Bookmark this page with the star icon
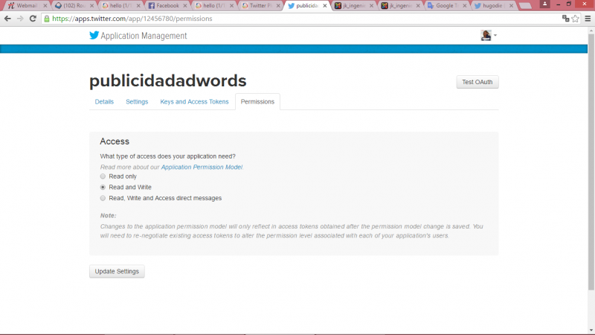This screenshot has height=335, width=595. [x=575, y=18]
